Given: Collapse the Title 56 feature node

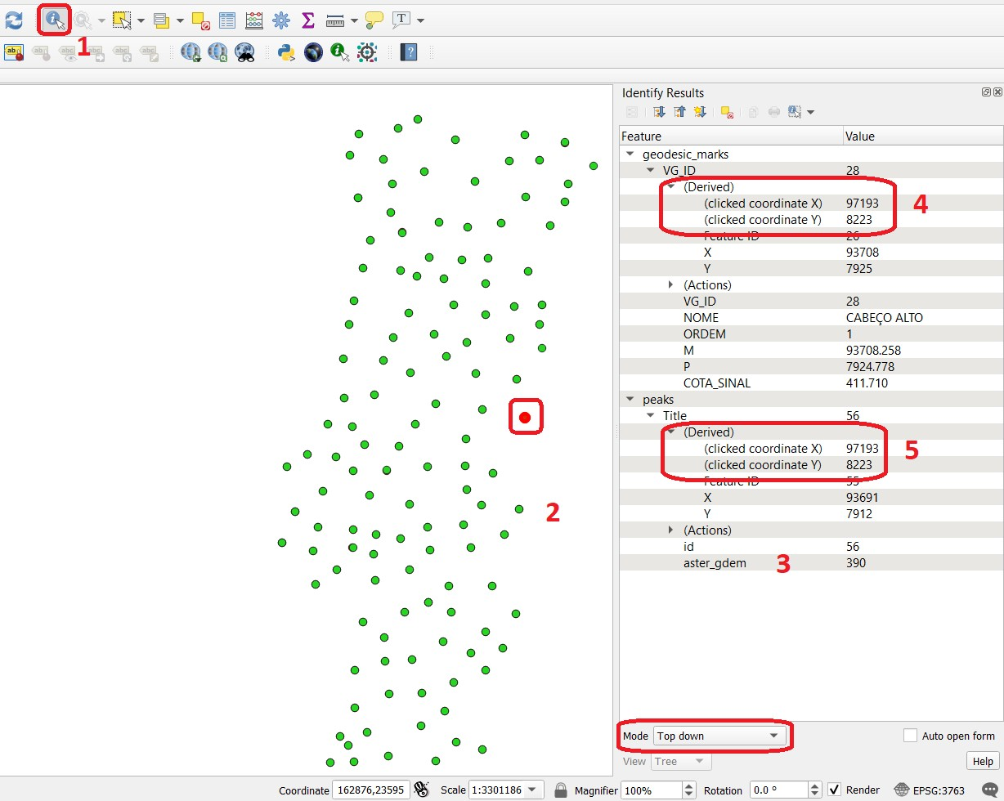Looking at the screenshot, I should point(650,415).
